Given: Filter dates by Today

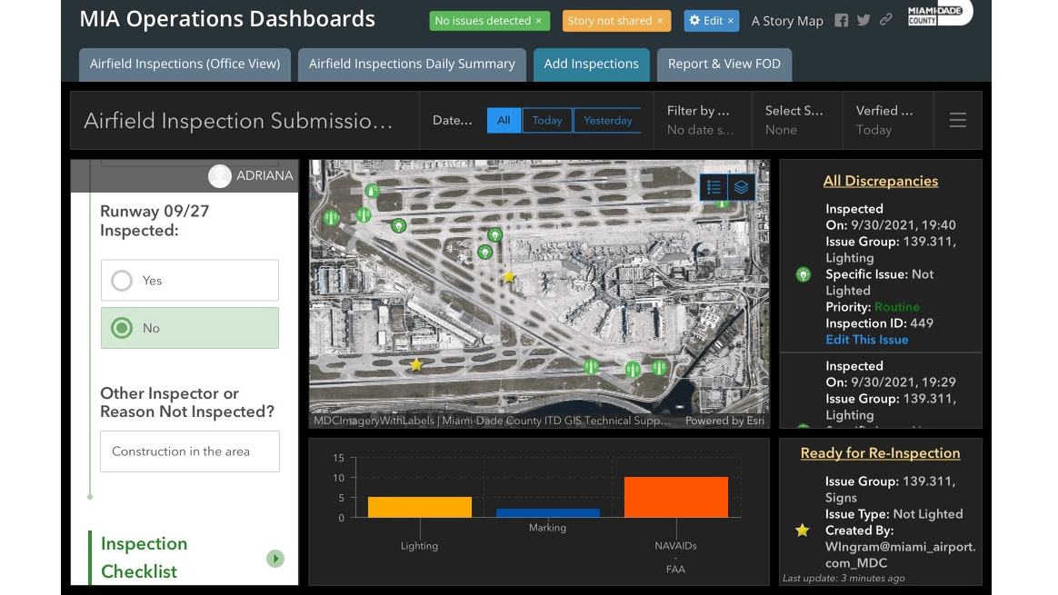Looking at the screenshot, I should [x=546, y=120].
